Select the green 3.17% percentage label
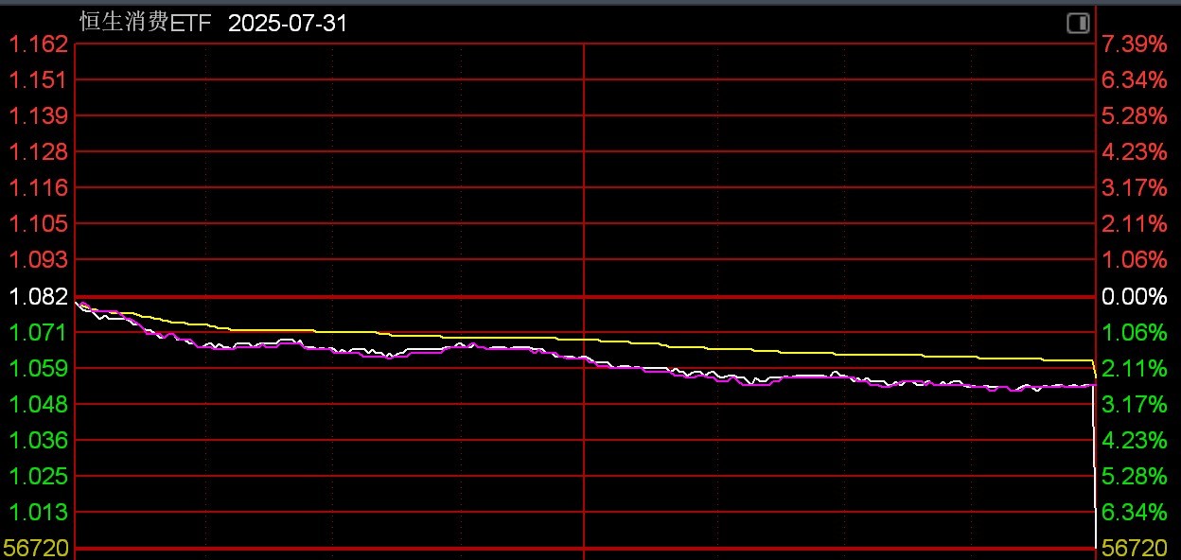Screen dimensions: 1181x560 pos(1134,404)
